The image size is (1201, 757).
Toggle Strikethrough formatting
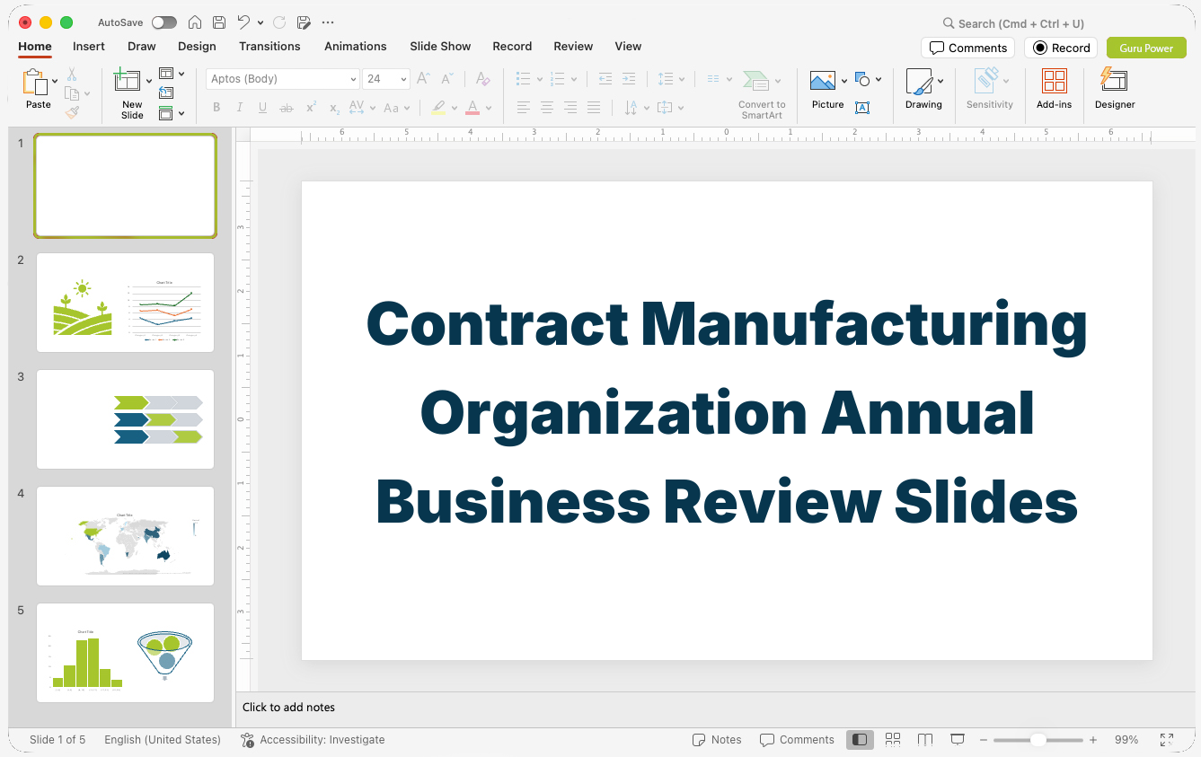click(x=287, y=108)
